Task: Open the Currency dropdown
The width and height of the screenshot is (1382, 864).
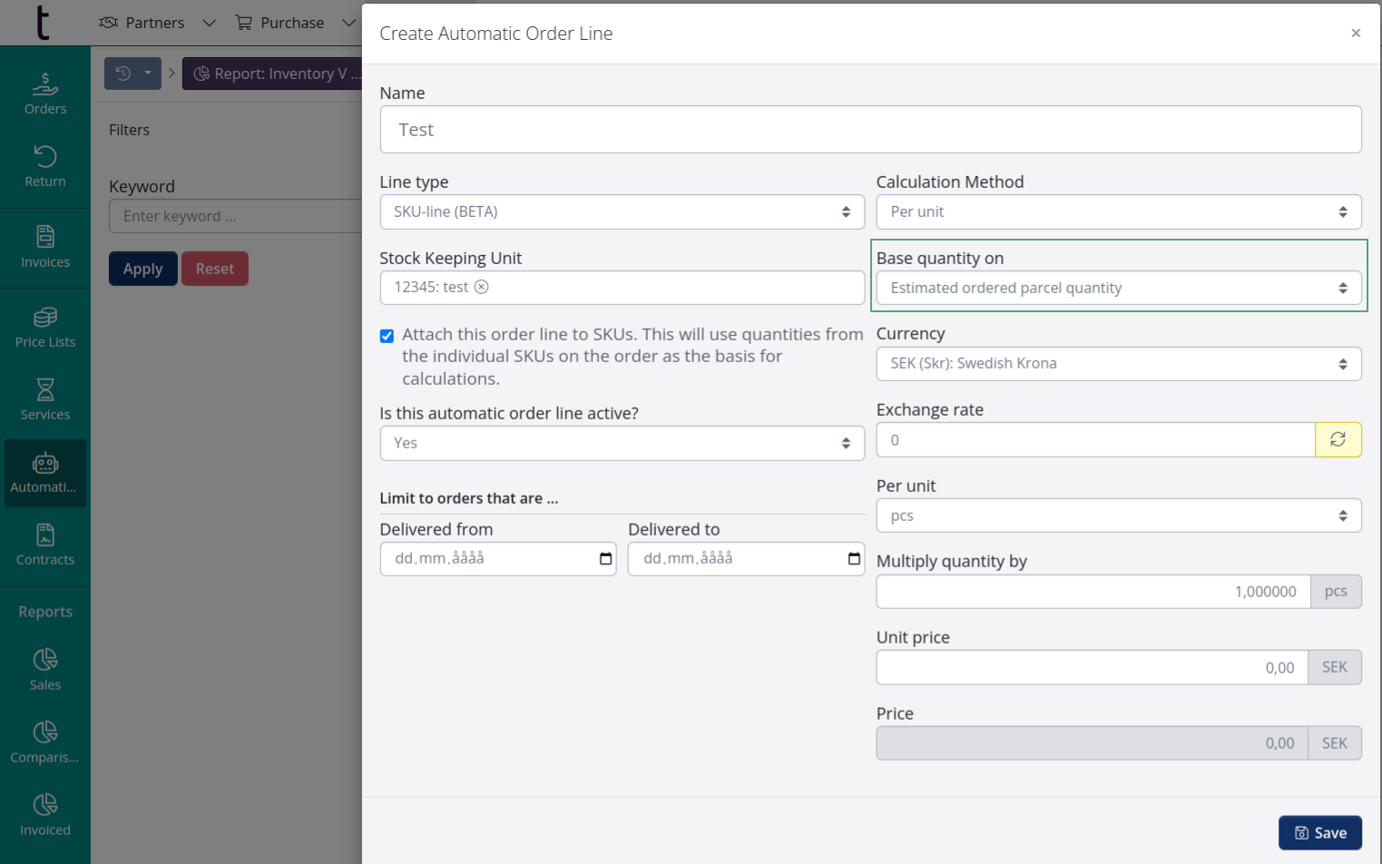Action: pyautogui.click(x=1118, y=363)
